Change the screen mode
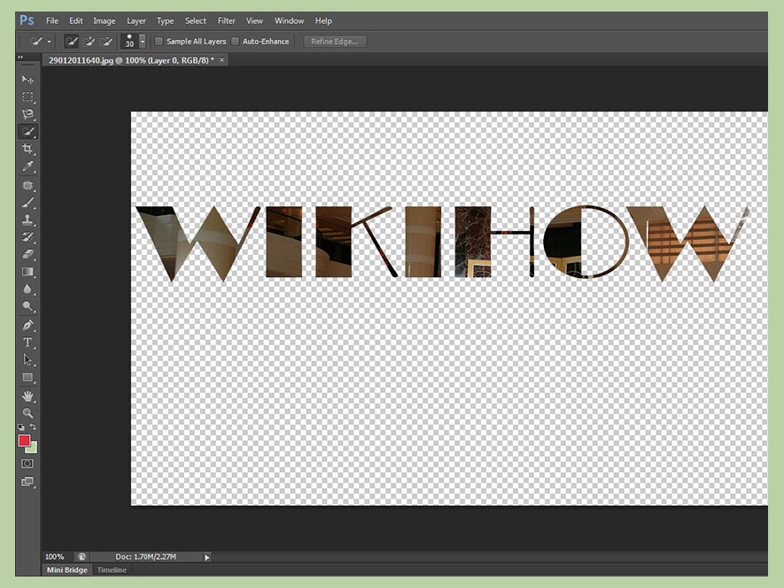This screenshot has height=588, width=784. point(27,482)
